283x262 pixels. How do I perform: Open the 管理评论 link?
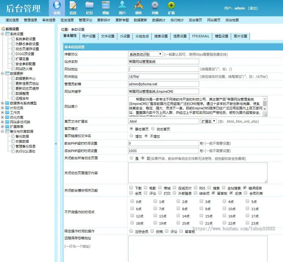[85, 20]
